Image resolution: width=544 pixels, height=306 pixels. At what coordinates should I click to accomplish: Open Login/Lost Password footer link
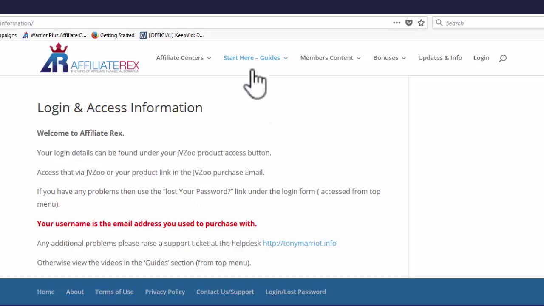296,292
